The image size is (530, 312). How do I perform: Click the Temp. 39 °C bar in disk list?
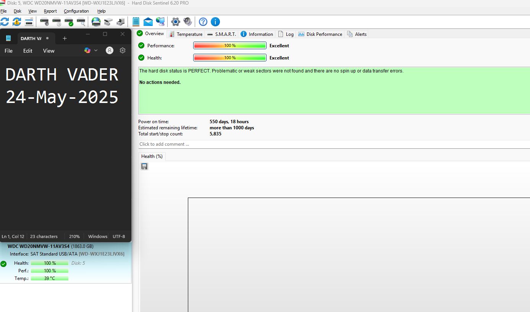pos(50,278)
